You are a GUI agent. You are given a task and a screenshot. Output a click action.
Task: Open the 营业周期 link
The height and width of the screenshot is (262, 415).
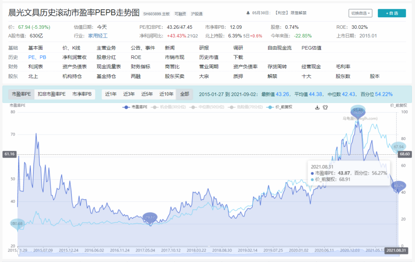(209, 67)
